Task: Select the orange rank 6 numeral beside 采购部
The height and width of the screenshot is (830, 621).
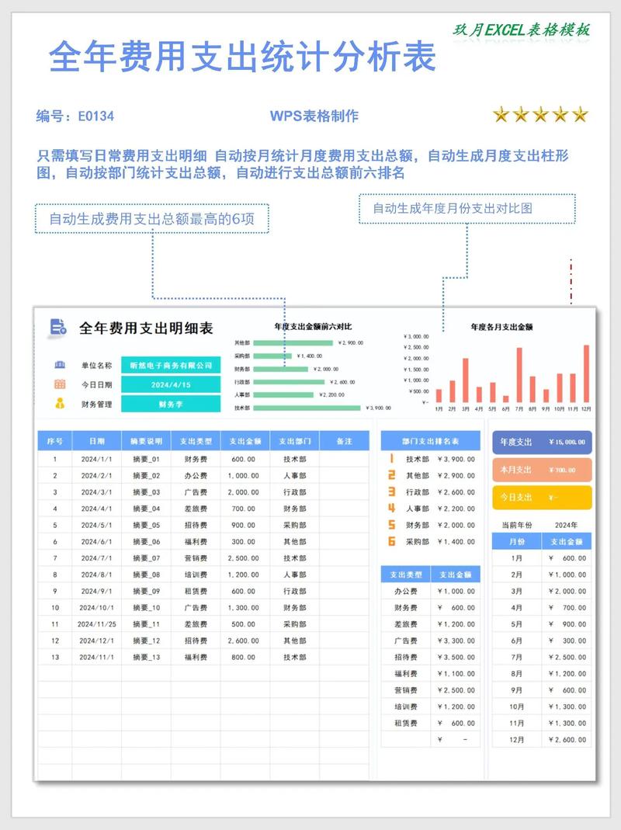Action: tap(392, 541)
